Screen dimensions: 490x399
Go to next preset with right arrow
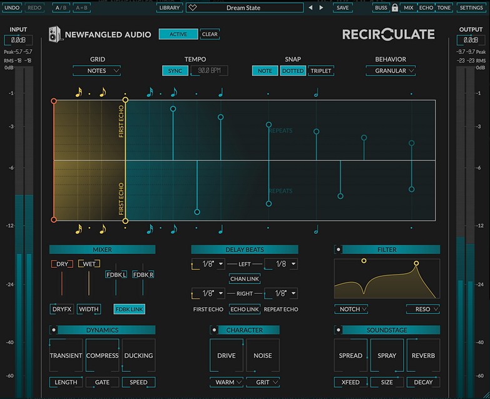coord(321,8)
